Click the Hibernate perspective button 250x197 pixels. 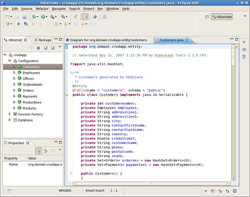(222, 17)
